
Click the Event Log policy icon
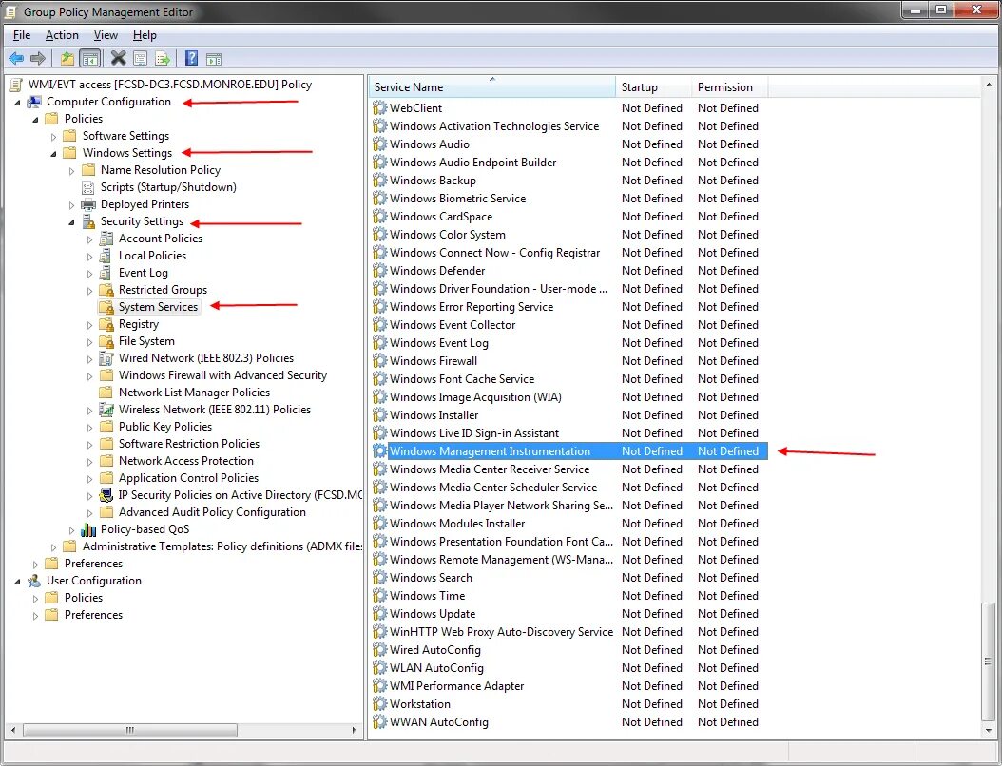[x=106, y=273]
